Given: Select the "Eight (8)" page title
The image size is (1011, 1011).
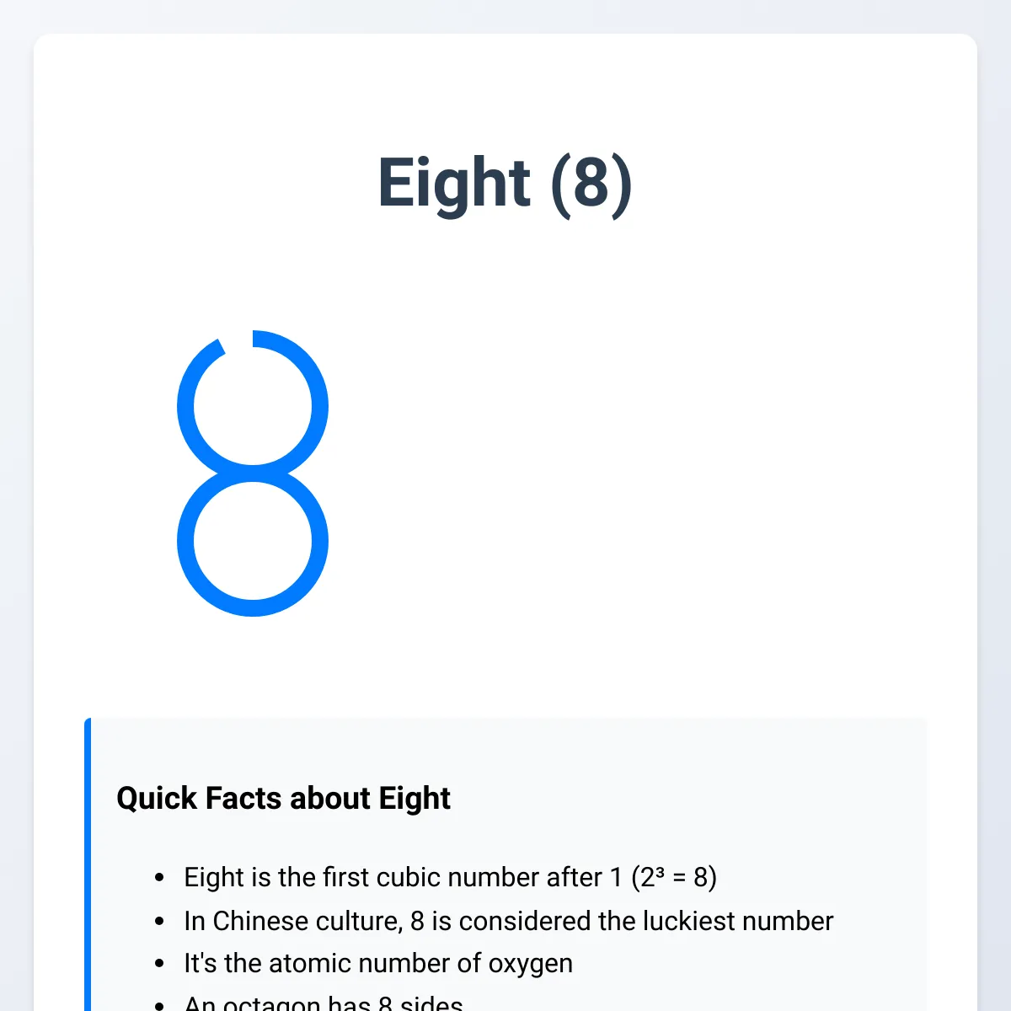Looking at the screenshot, I should pos(505,183).
